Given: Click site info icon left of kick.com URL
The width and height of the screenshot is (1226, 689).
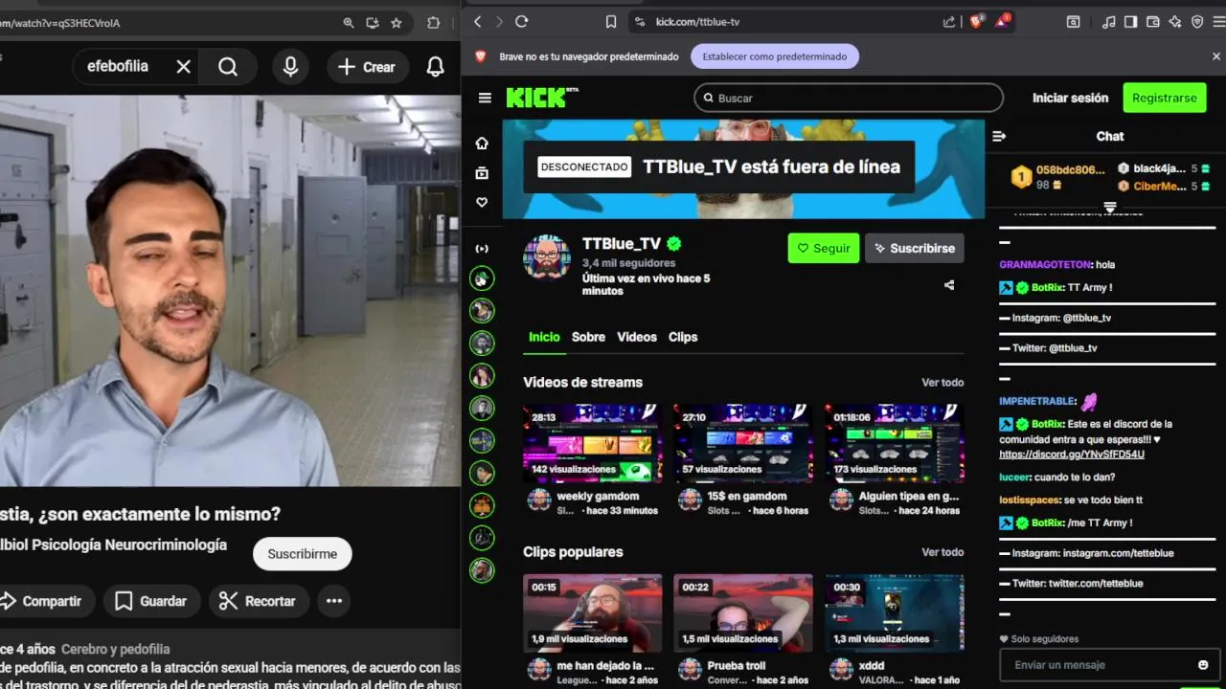Looking at the screenshot, I should pos(639,21).
